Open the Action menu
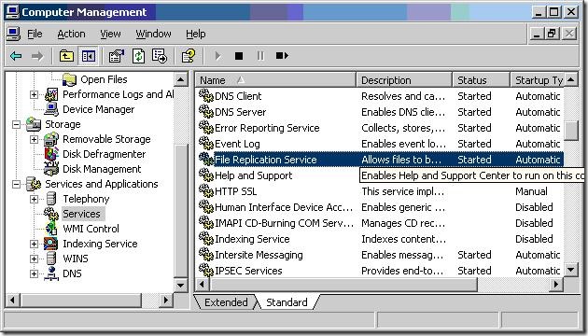The height and width of the screenshot is (336, 588). (x=71, y=34)
